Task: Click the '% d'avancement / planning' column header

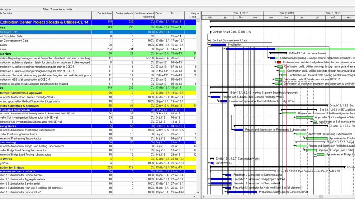Action: click(x=144, y=15)
